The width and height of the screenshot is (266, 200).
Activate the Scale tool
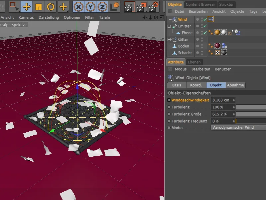click(38, 6)
